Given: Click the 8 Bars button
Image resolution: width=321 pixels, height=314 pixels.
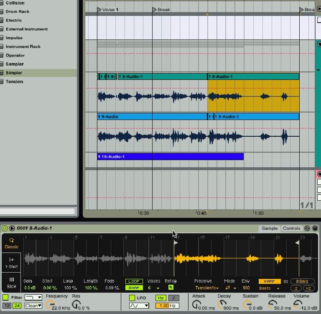Looking at the screenshot, I should [x=302, y=281].
